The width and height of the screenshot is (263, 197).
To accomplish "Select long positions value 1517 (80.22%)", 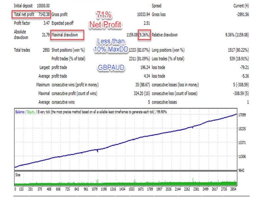I will pyautogui.click(x=238, y=50).
